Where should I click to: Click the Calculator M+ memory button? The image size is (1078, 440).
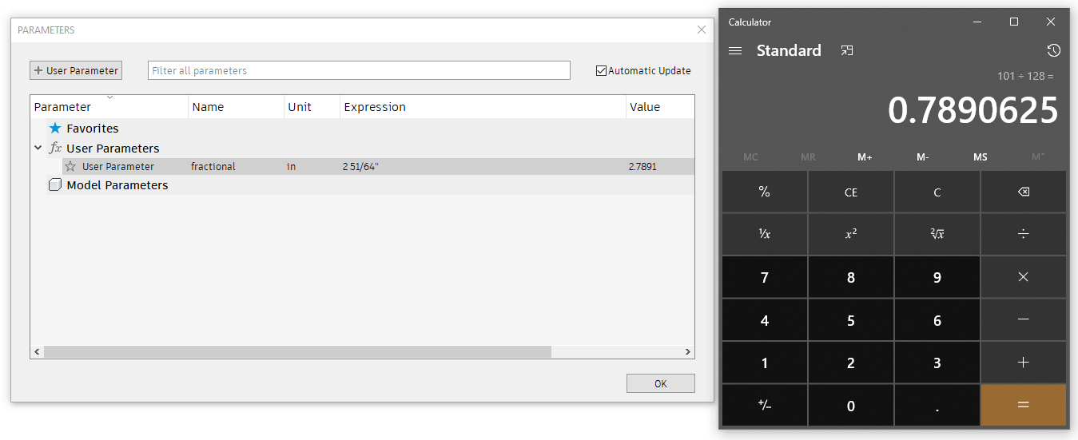pyautogui.click(x=865, y=157)
